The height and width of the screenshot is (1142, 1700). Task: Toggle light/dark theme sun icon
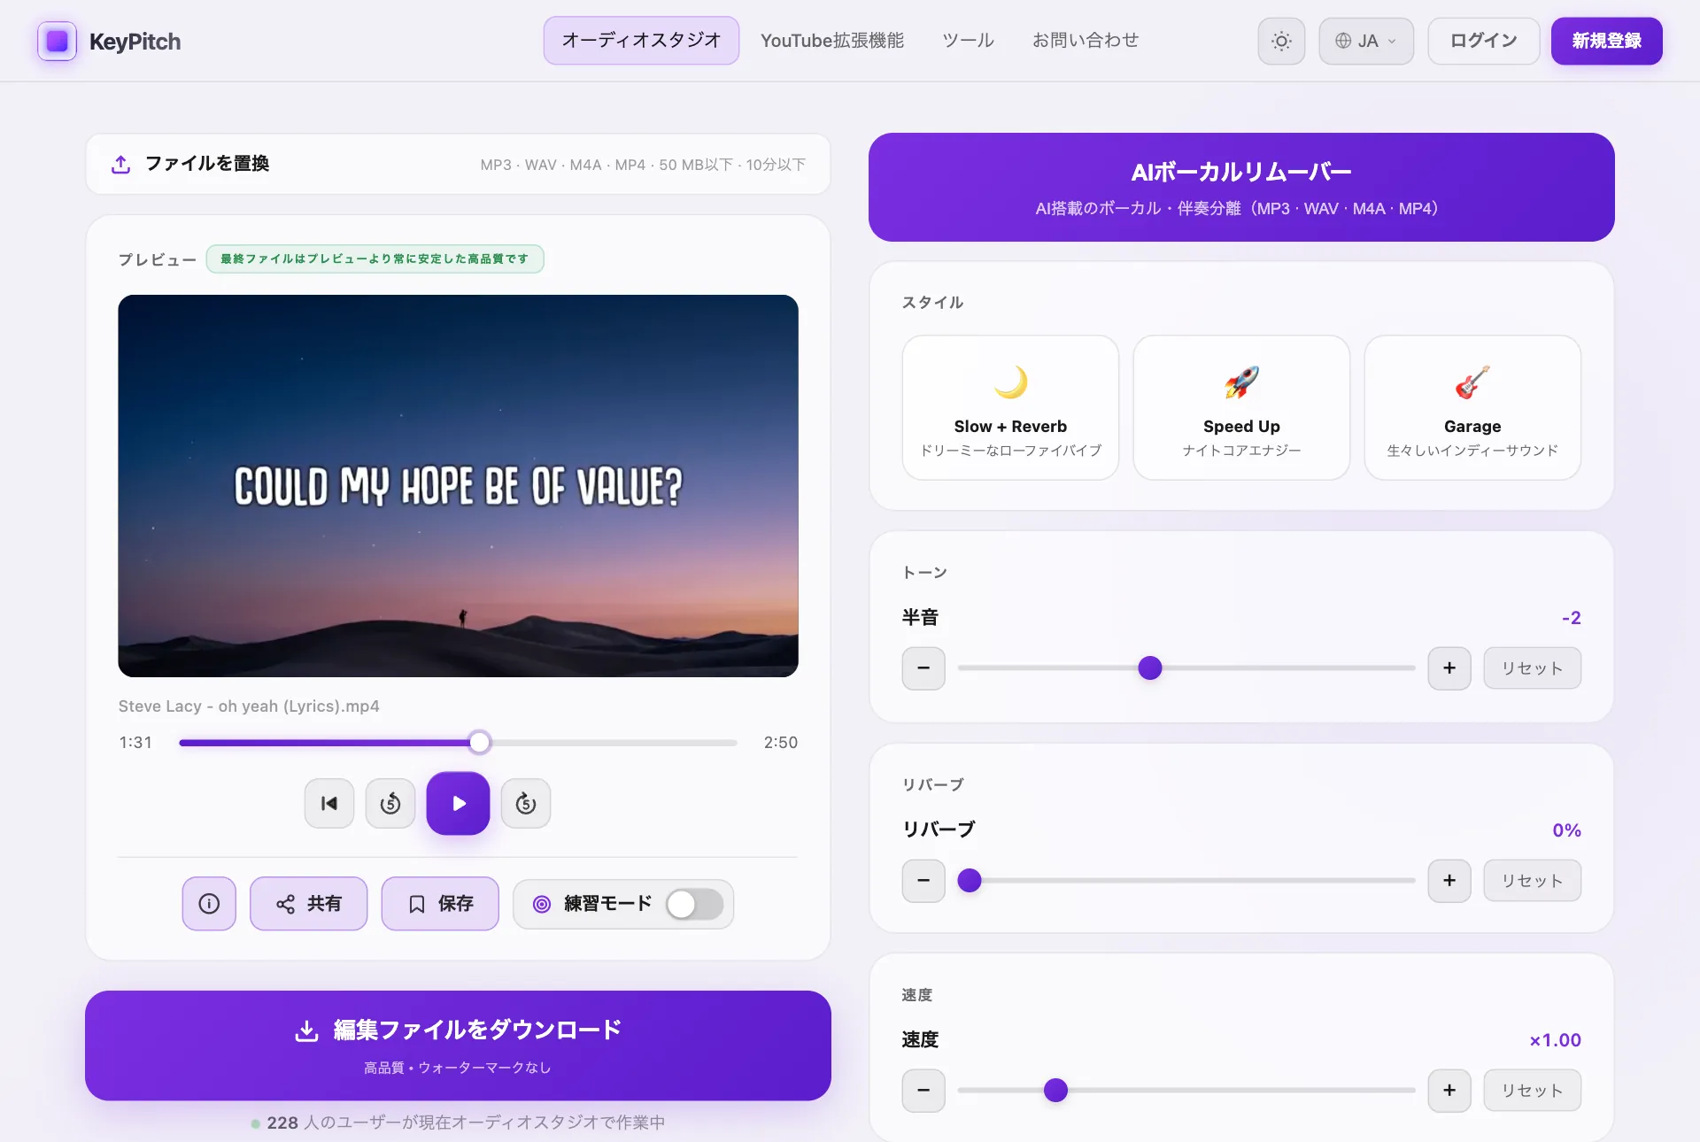point(1281,41)
